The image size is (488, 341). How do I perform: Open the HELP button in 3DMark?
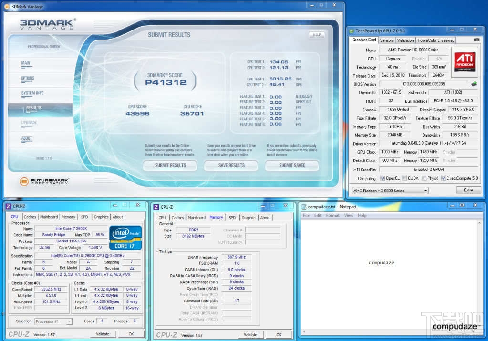pos(316,35)
